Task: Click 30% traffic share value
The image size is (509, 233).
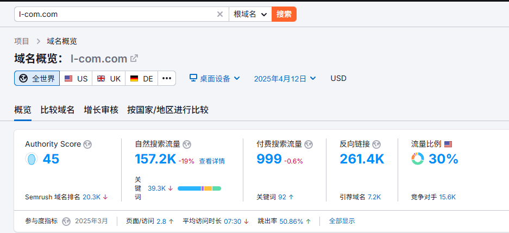Action: point(443,159)
